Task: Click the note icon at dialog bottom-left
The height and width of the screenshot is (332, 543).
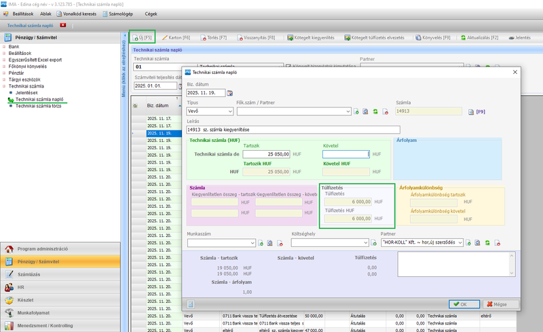Action: click(x=191, y=304)
